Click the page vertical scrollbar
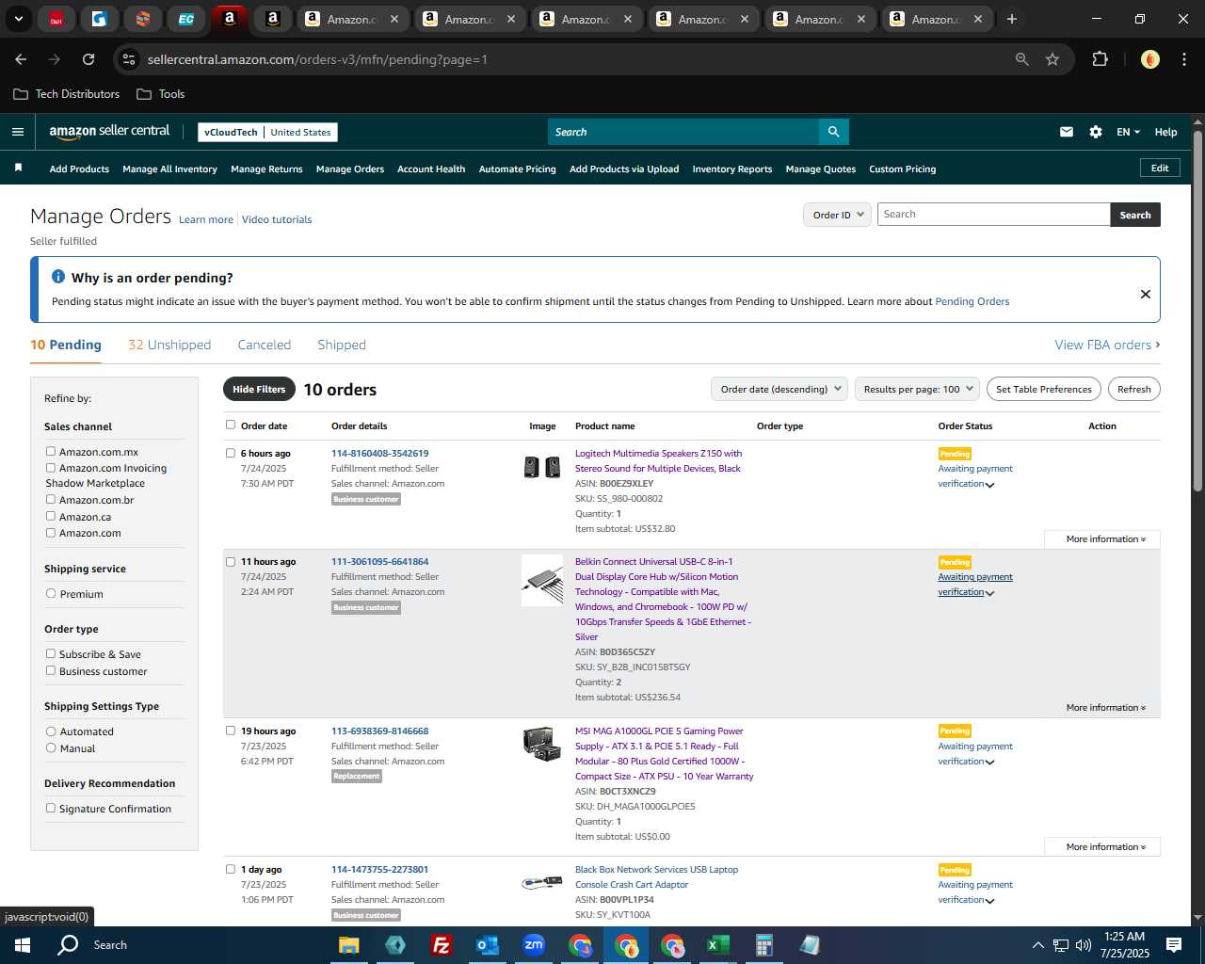The width and height of the screenshot is (1205, 964). pyautogui.click(x=1197, y=311)
